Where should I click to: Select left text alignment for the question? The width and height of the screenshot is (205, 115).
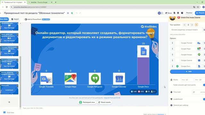tap(184, 25)
